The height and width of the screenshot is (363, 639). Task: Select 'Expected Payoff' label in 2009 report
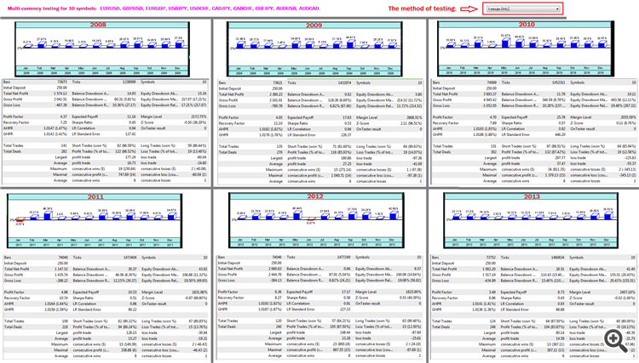pyautogui.click(x=301, y=117)
